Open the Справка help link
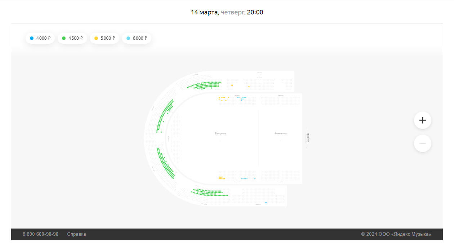This screenshot has height=252, width=454. pos(76,234)
